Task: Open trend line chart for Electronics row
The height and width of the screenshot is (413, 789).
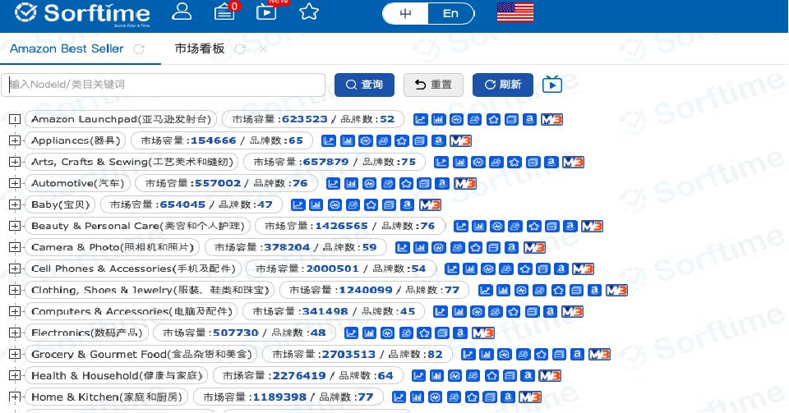Action: coord(351,333)
